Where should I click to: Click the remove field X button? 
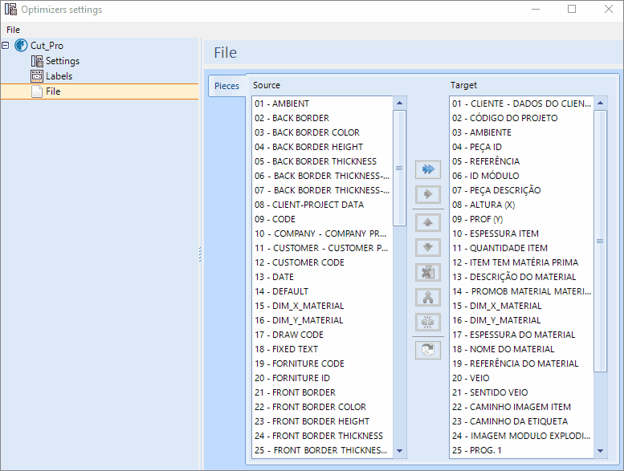coord(428,273)
